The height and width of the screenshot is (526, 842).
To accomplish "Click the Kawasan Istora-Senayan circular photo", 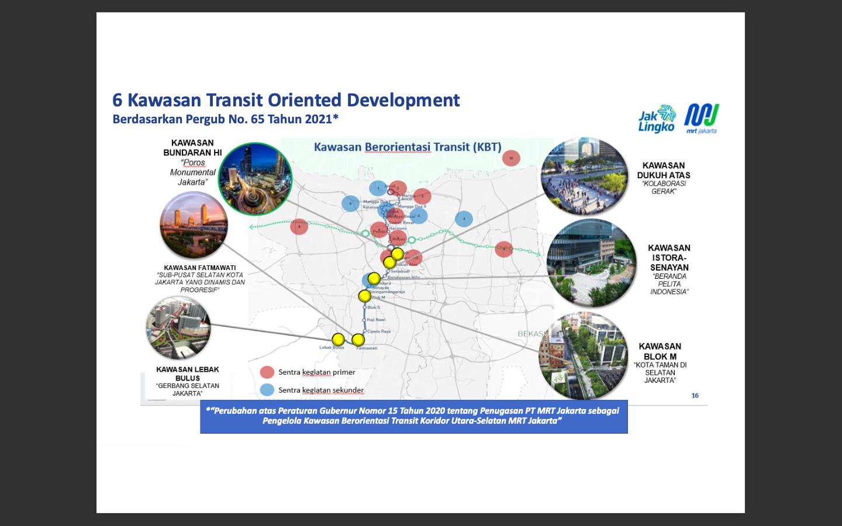I will pos(591,263).
